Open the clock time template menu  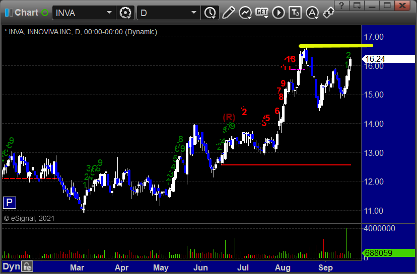coord(210,13)
